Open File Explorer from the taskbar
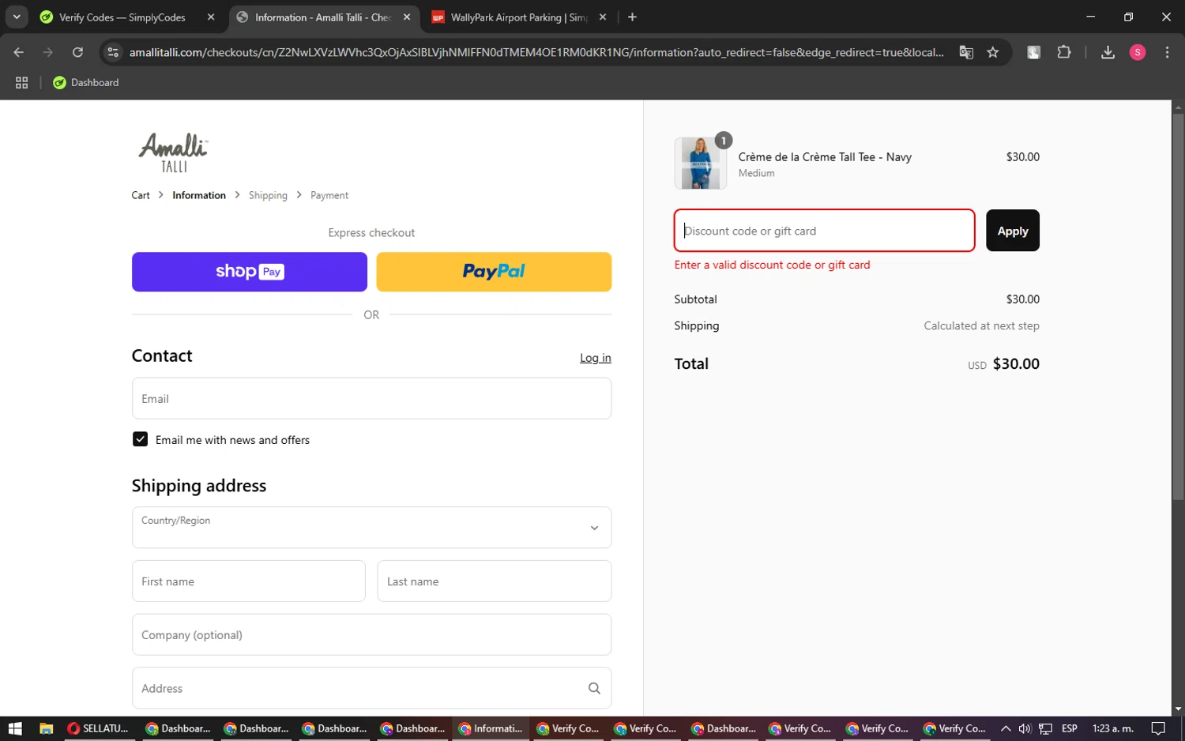The image size is (1185, 741). [x=46, y=728]
